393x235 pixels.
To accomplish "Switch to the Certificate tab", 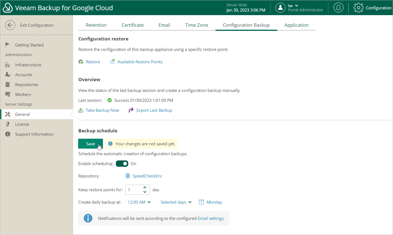I will pos(133,25).
